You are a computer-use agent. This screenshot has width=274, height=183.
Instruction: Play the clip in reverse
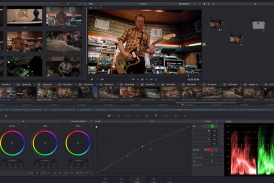click(x=138, y=79)
